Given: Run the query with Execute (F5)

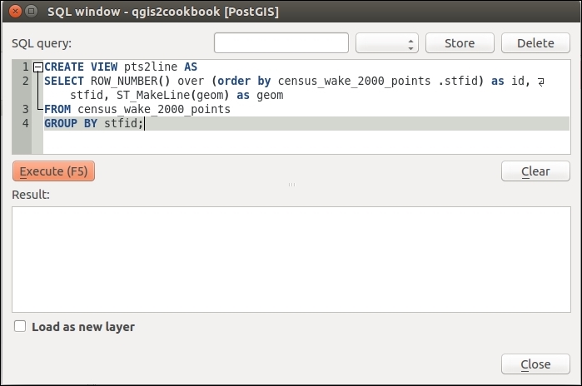Looking at the screenshot, I should [53, 171].
